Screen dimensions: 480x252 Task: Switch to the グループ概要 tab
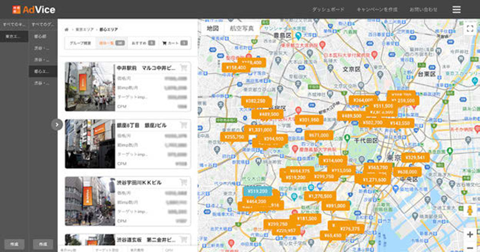(80, 43)
